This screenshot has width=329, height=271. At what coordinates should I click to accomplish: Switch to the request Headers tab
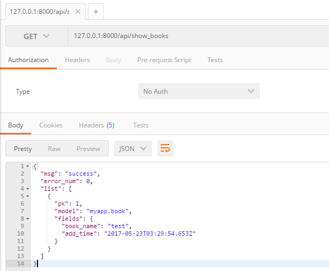(77, 60)
